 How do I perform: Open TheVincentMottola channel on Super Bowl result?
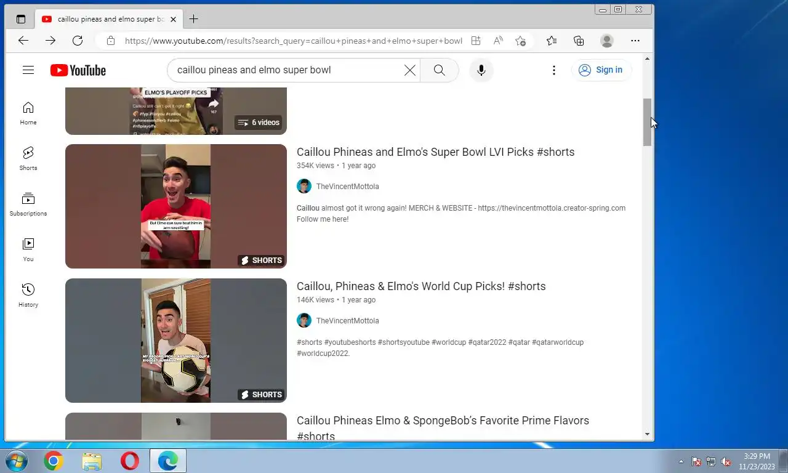[347, 187]
